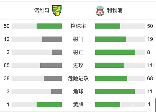156x112 pixels.
Task: Click Liverpool's green 角球 bar
Action: coord(115,92)
